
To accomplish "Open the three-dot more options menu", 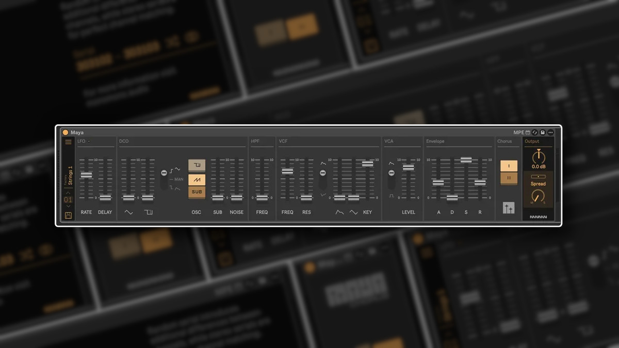I will [x=550, y=132].
